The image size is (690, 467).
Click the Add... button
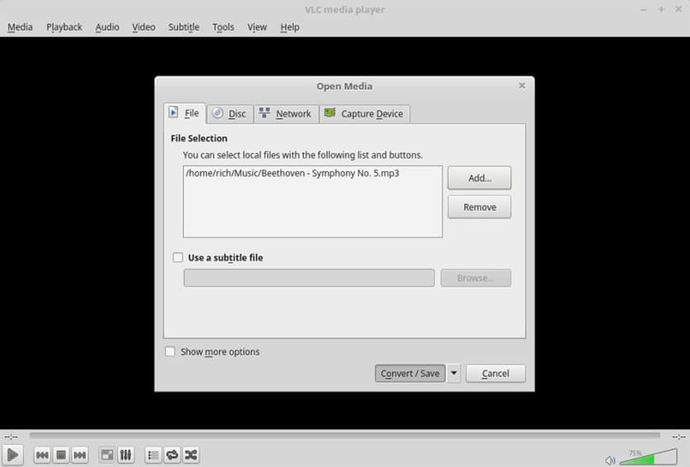point(480,178)
